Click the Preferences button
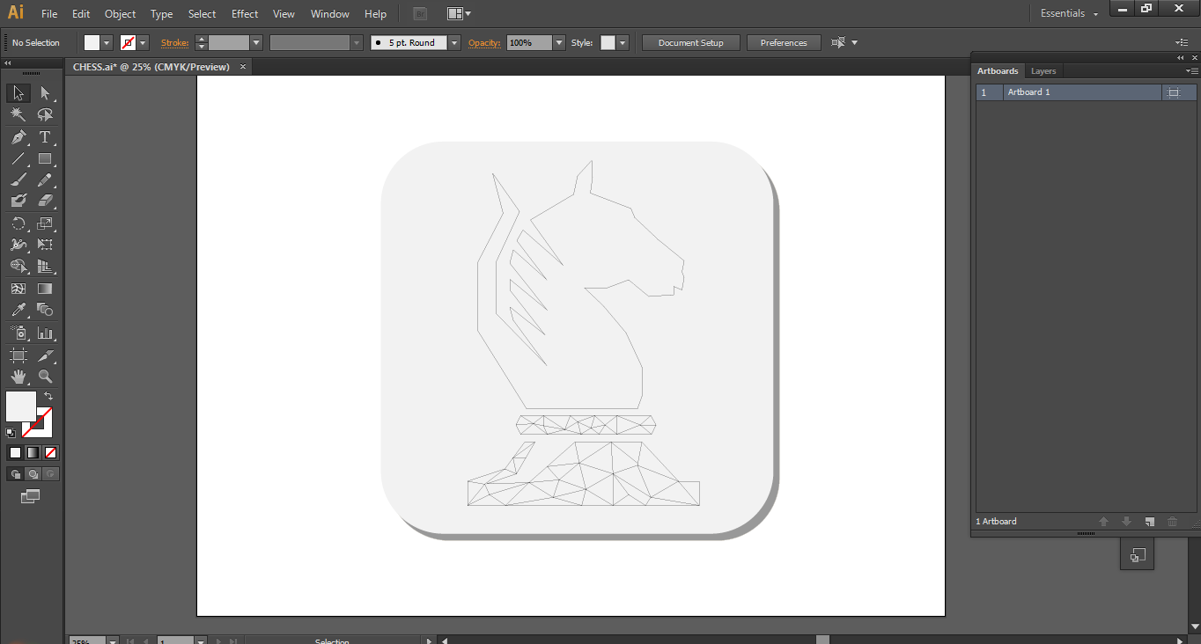The width and height of the screenshot is (1201, 644). coord(784,42)
